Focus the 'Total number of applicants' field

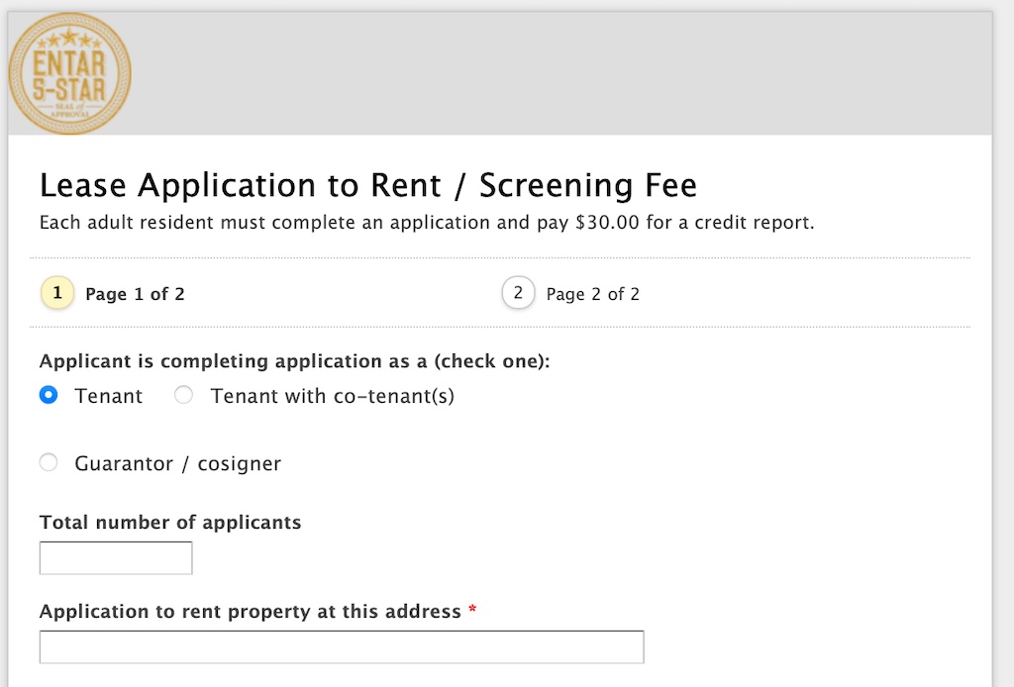click(x=116, y=558)
